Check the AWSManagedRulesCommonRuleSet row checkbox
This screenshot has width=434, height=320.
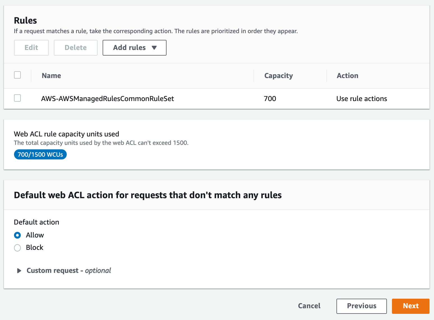pos(17,98)
